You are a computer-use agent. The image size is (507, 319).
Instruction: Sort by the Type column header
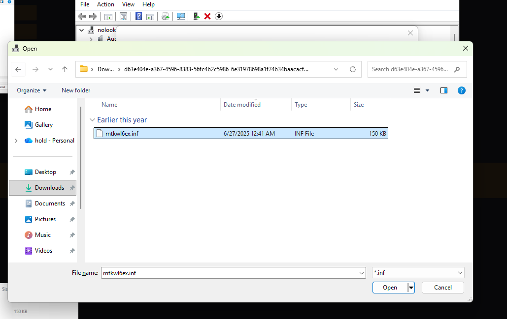pos(301,105)
